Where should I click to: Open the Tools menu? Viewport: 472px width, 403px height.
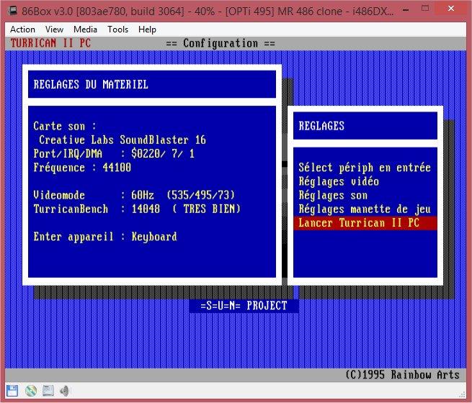pos(117,30)
